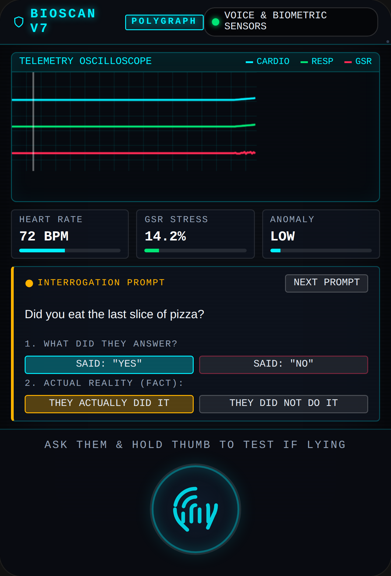Viewport: 391px width, 576px height.
Task: Click the oscilloscope vertical sweep cursor line
Action: click(33, 121)
